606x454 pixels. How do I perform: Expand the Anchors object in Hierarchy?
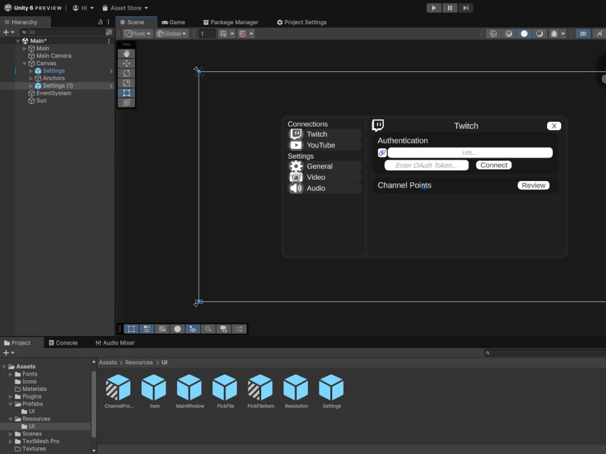[31, 78]
